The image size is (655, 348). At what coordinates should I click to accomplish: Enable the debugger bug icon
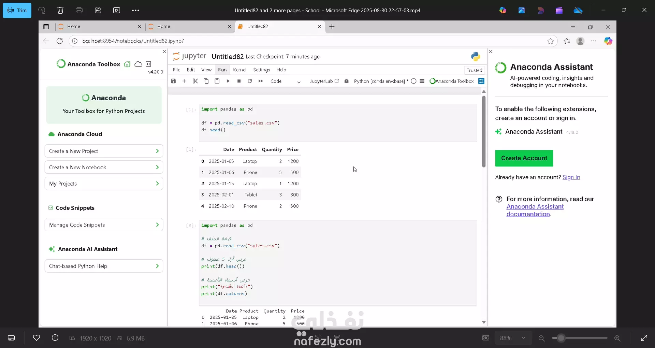click(x=346, y=81)
